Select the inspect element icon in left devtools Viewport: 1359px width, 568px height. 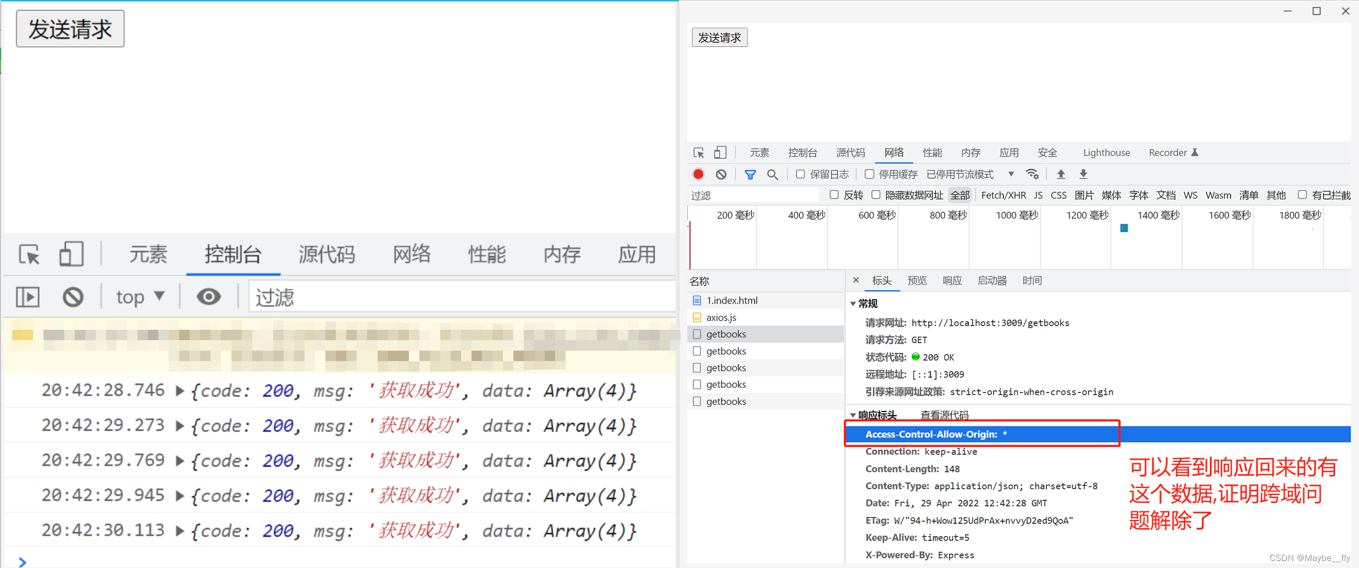[x=30, y=254]
